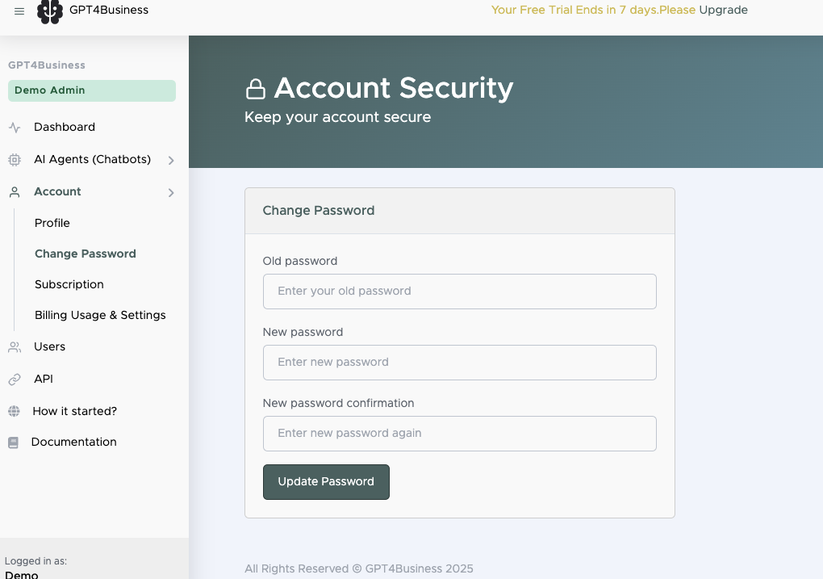Click the Documentation book icon

(x=13, y=443)
